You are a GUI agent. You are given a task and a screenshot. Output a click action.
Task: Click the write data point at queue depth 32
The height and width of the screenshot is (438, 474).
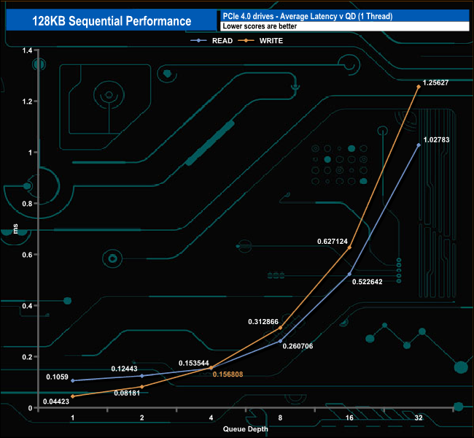coord(419,87)
